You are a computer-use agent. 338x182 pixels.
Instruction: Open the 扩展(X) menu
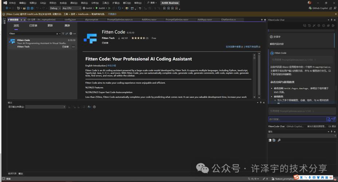116,3
